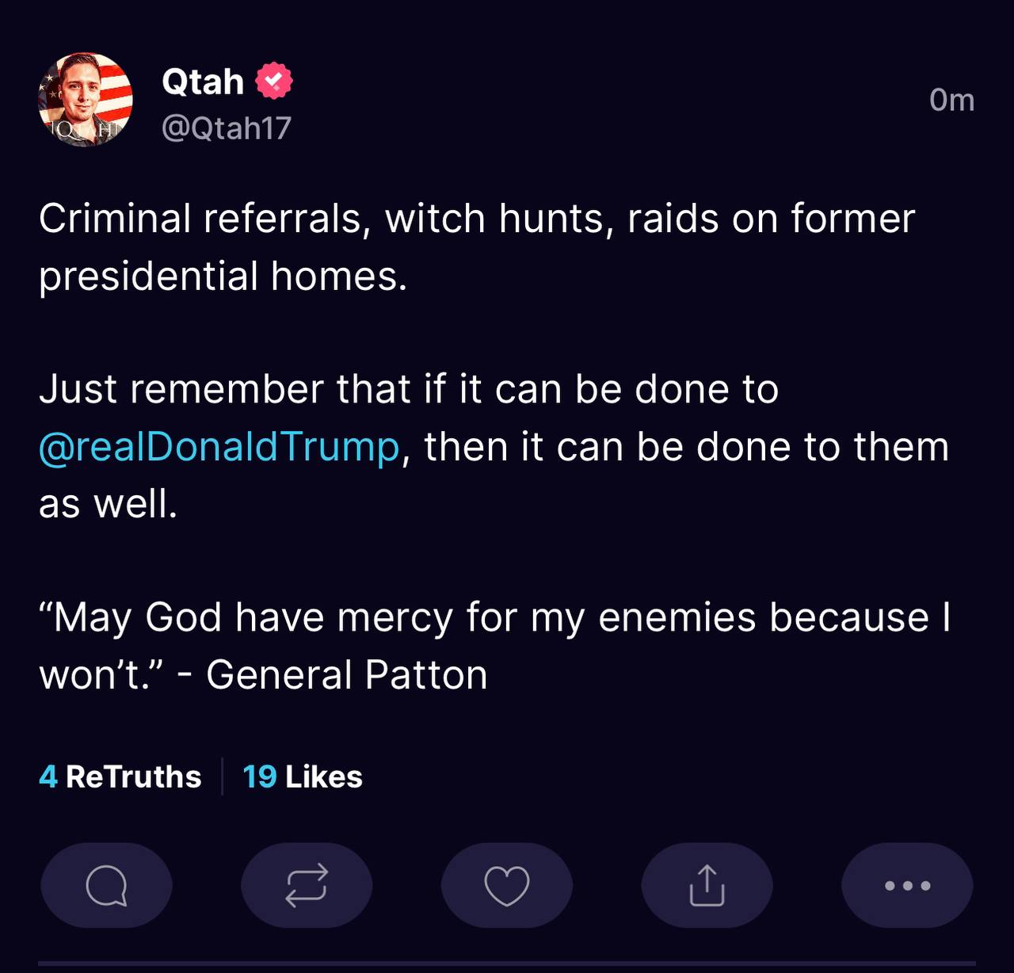Like the post with the heart icon
This screenshot has width=1014, height=973.
point(507,885)
